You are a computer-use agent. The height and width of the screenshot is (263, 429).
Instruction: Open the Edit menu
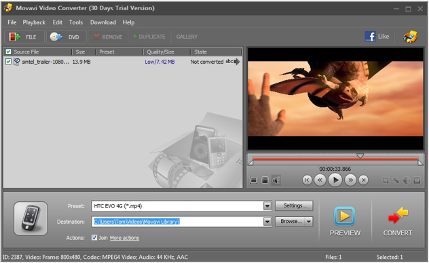pos(58,22)
